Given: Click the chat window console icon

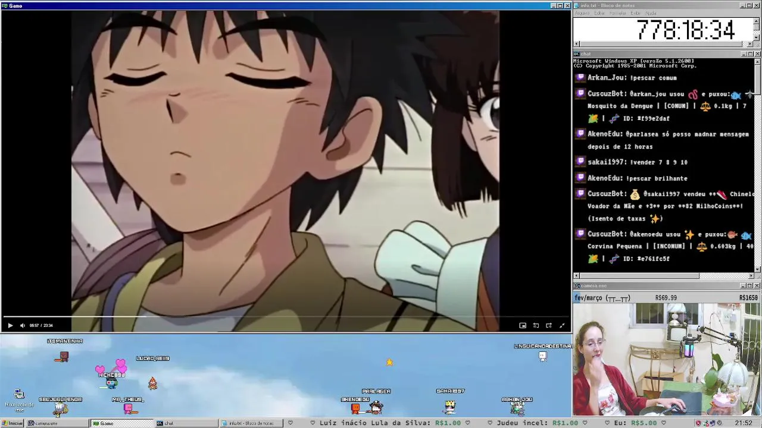Looking at the screenshot, I should 577,54.
